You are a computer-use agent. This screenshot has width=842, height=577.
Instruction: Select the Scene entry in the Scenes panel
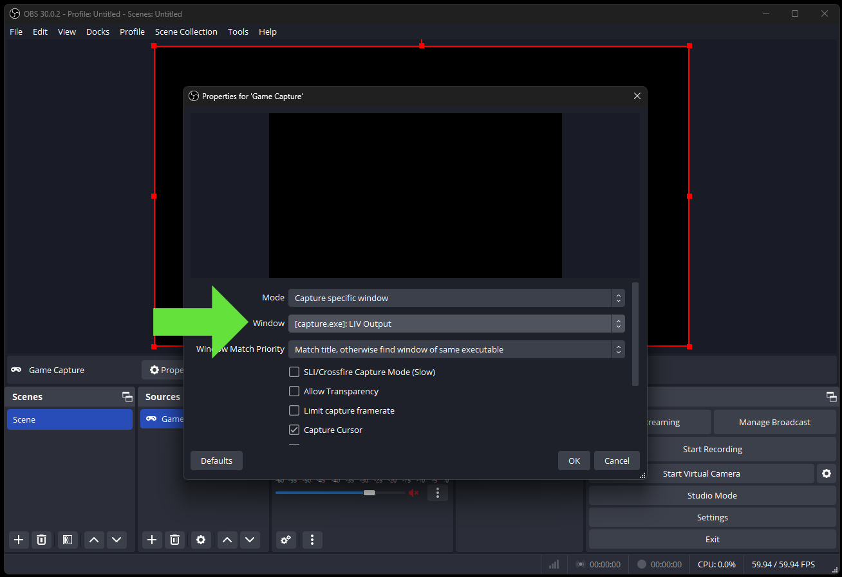coord(70,419)
